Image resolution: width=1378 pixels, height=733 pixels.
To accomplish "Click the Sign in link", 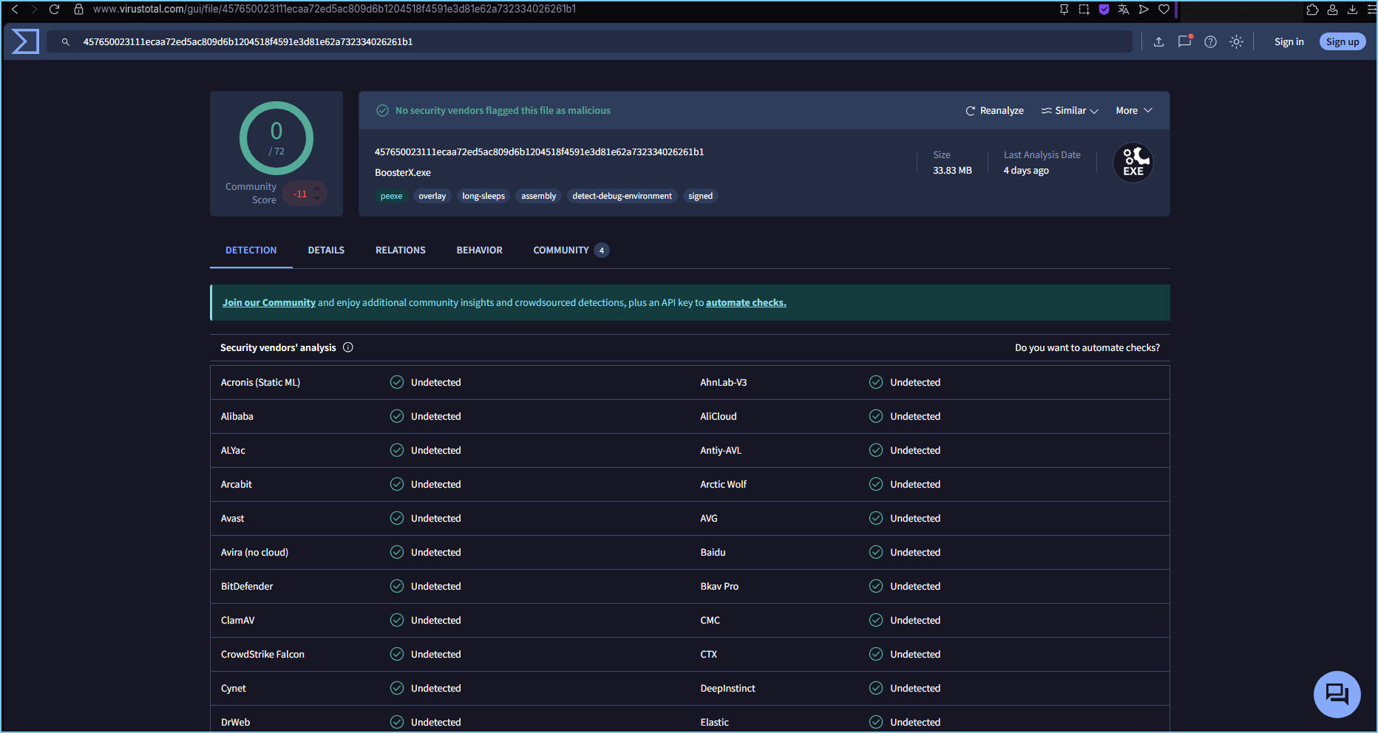I will pos(1289,42).
